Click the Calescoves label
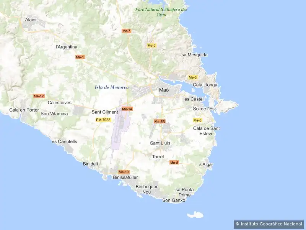The image size is (306, 230). pos(60,103)
